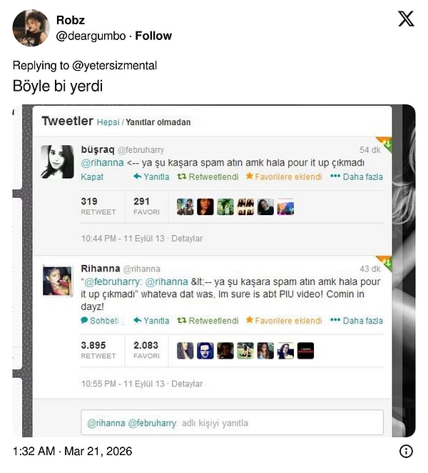The width and height of the screenshot is (428, 473).
Task: Click büşraq's profile picture
Action: pos(57,161)
